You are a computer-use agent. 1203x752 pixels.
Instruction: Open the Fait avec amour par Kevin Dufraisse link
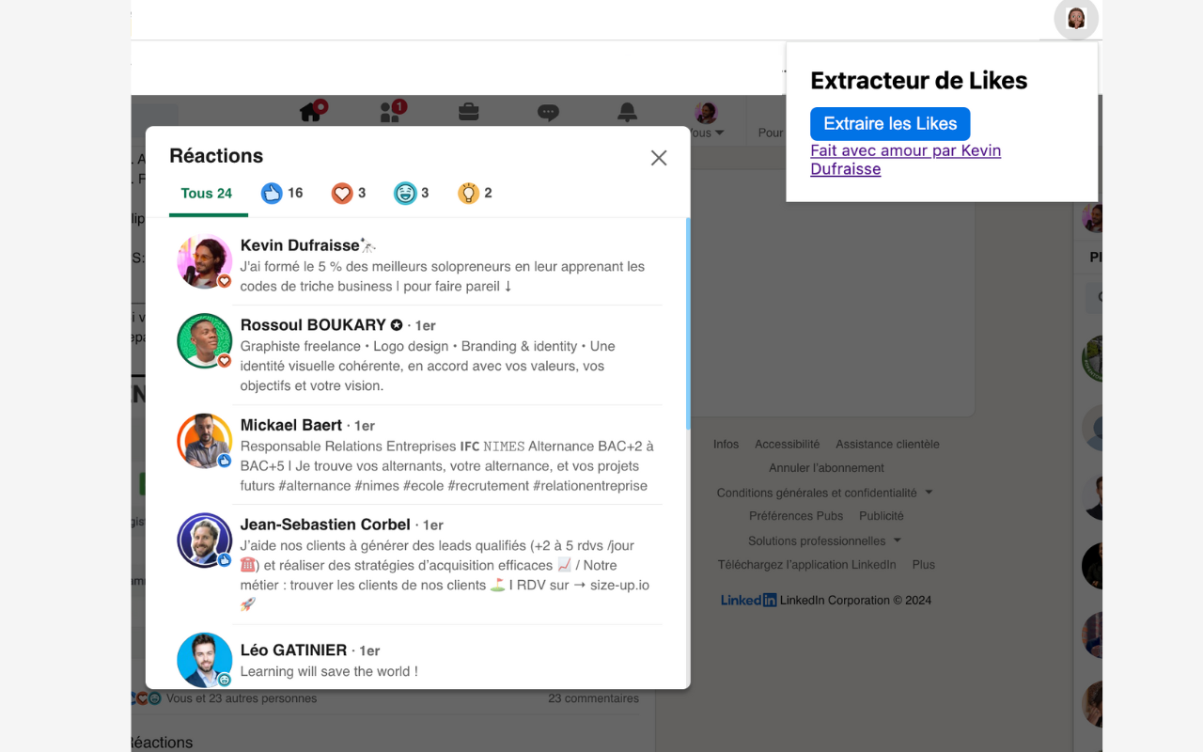coord(905,150)
